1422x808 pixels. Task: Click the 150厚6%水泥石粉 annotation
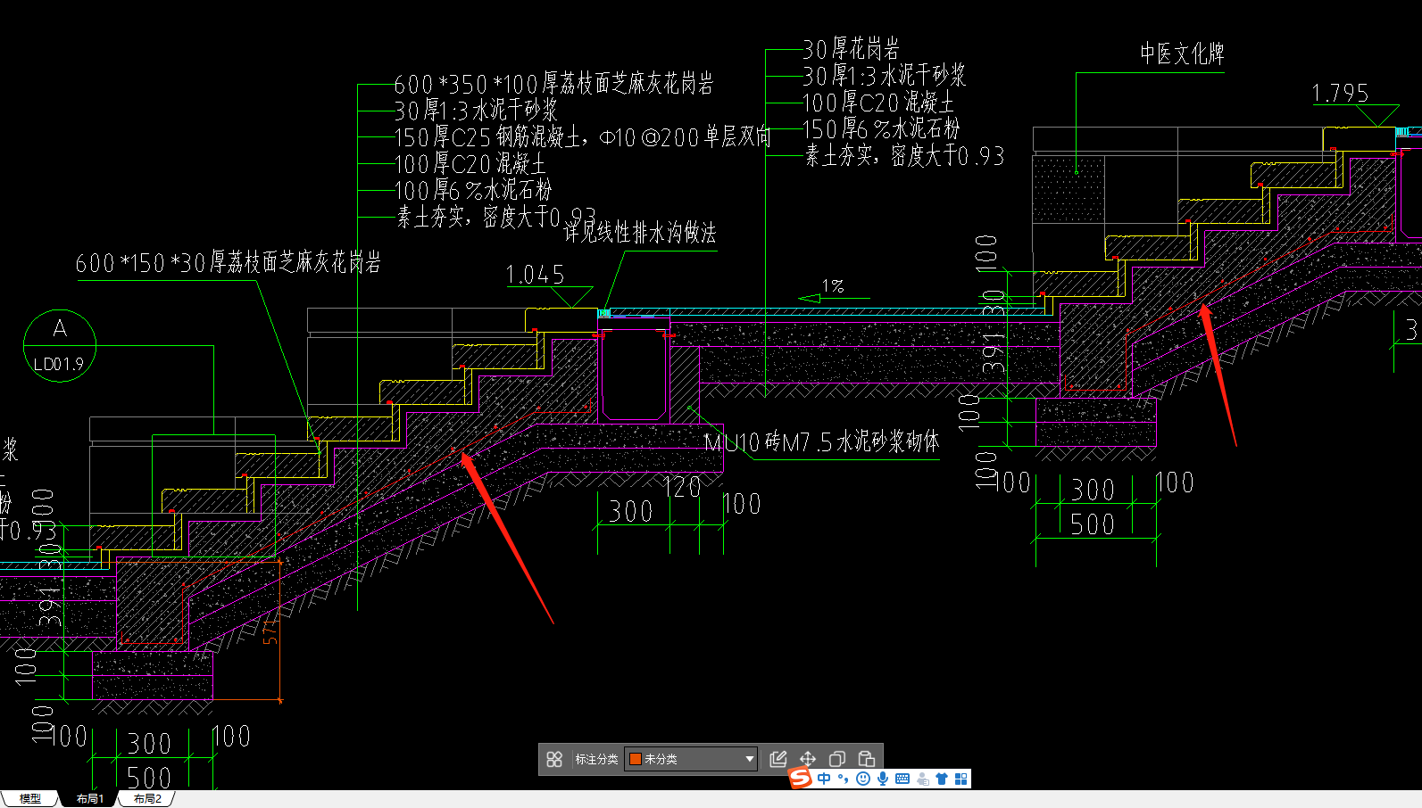coord(881,129)
